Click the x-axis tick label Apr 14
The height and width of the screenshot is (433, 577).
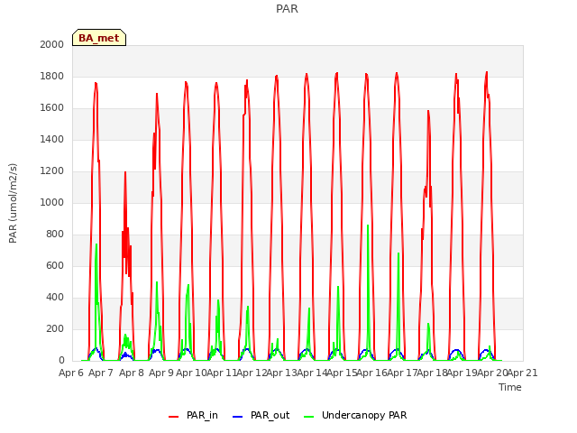pyautogui.click(x=312, y=373)
